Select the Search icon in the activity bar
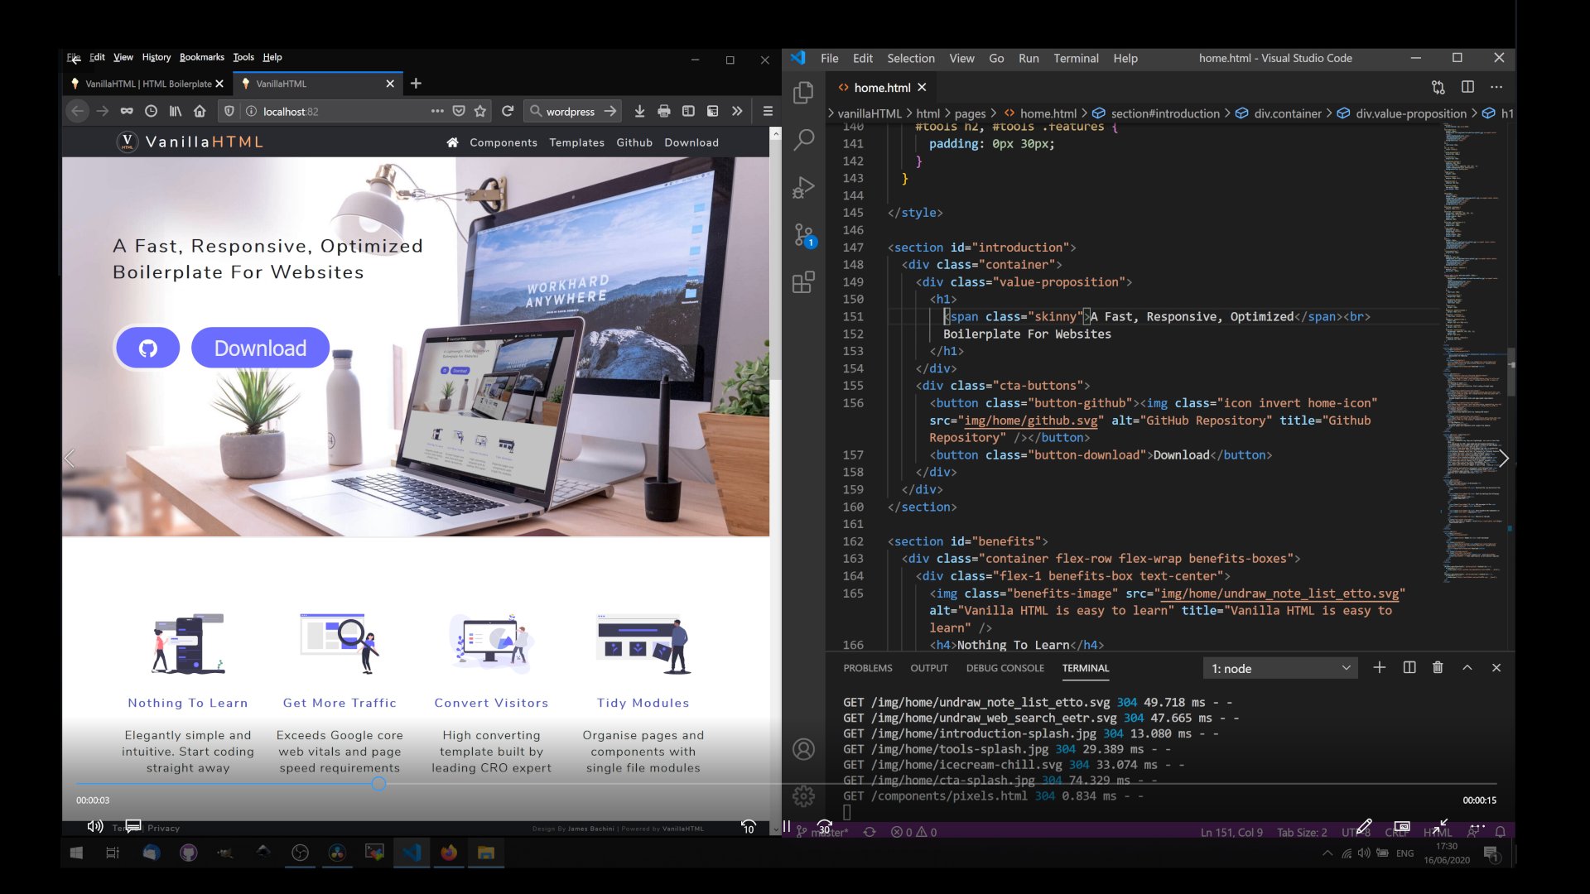 pyautogui.click(x=802, y=141)
